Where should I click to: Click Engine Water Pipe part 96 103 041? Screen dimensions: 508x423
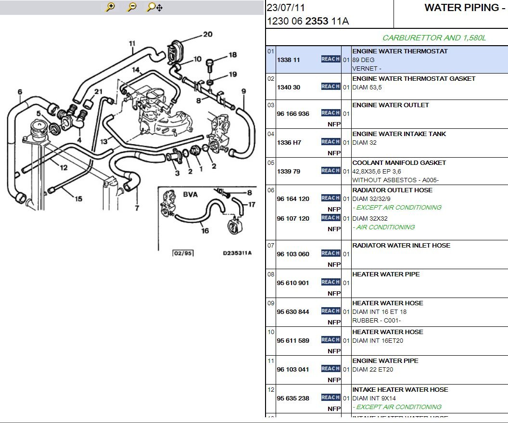tap(293, 369)
